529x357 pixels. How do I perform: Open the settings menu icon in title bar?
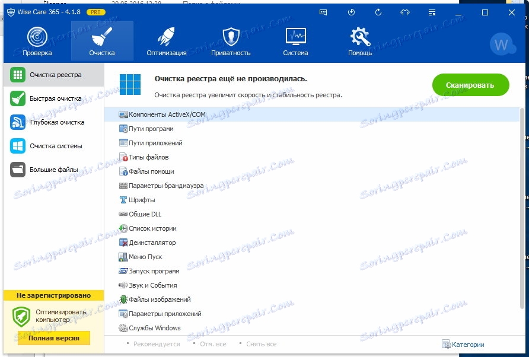coord(432,12)
